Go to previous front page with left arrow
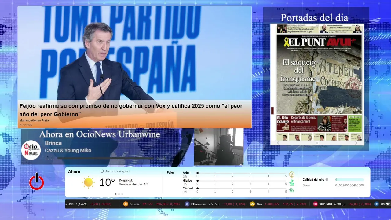The width and height of the screenshot is (391, 220). click(x=278, y=143)
